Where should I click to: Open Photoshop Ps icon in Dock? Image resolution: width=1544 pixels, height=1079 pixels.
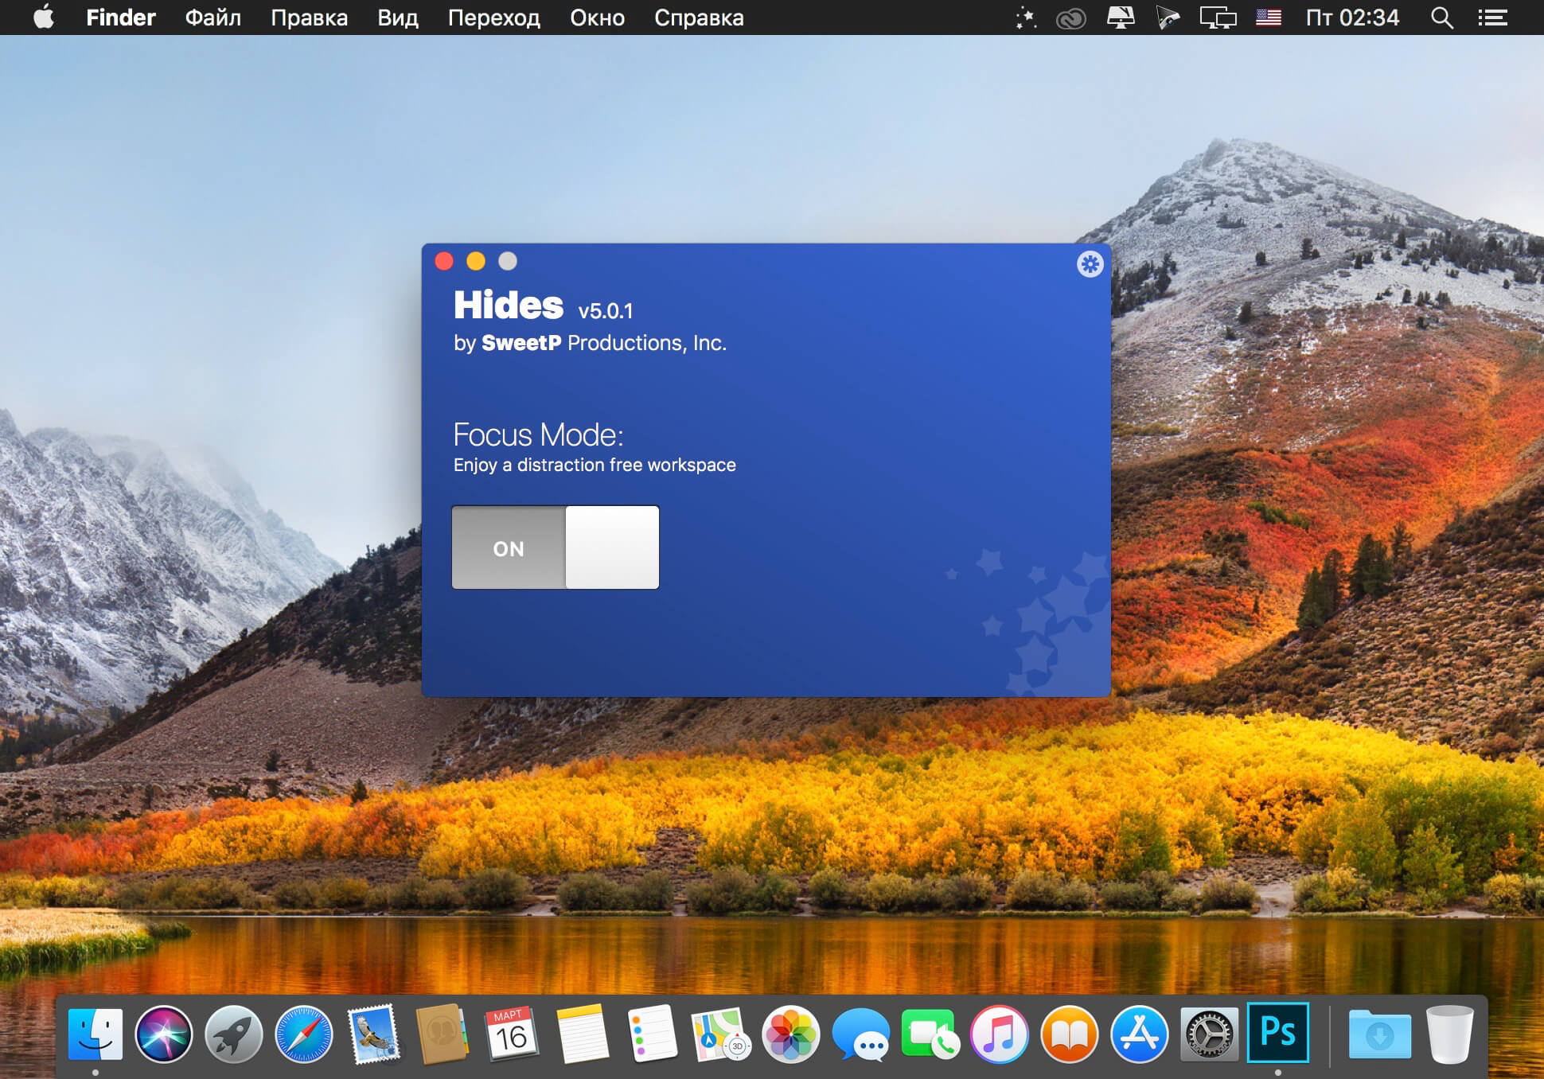[1278, 1033]
